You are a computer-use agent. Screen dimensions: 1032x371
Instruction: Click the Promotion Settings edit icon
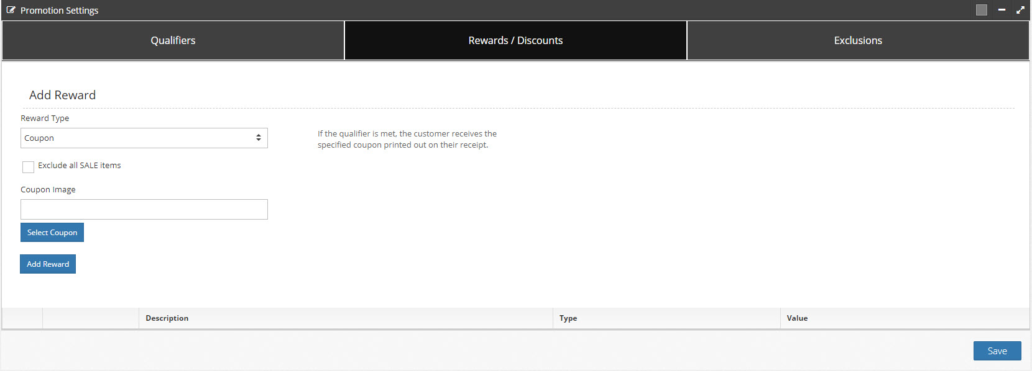coord(11,10)
